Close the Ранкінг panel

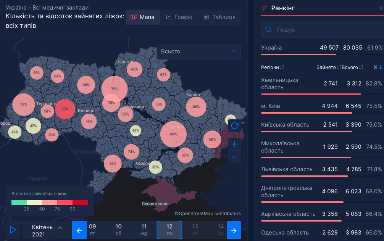tap(381, 8)
